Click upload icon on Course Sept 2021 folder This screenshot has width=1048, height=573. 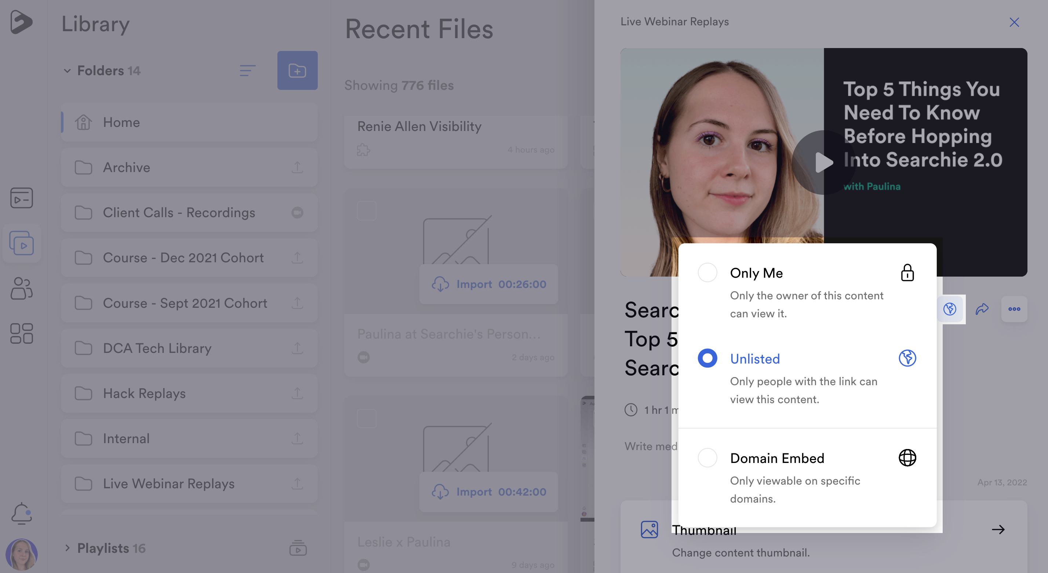[297, 303]
